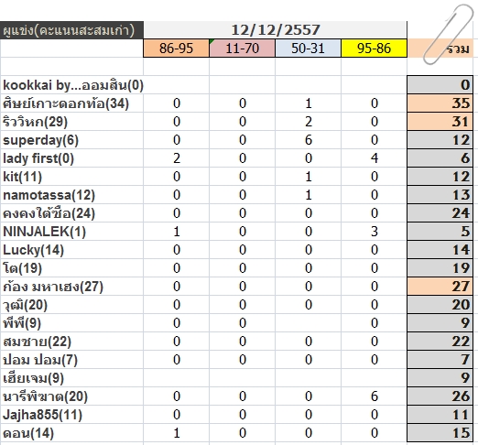Click the 50-31 value 6 in superday row
478x445 pixels.
308,140
